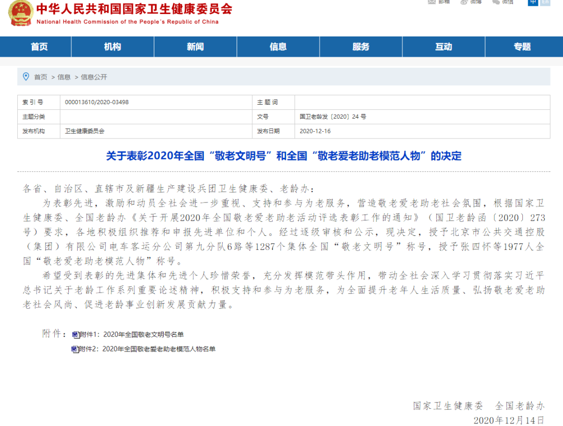Click the 微信 text link in header
Viewport: 563px width, 426px height.
click(x=508, y=2)
